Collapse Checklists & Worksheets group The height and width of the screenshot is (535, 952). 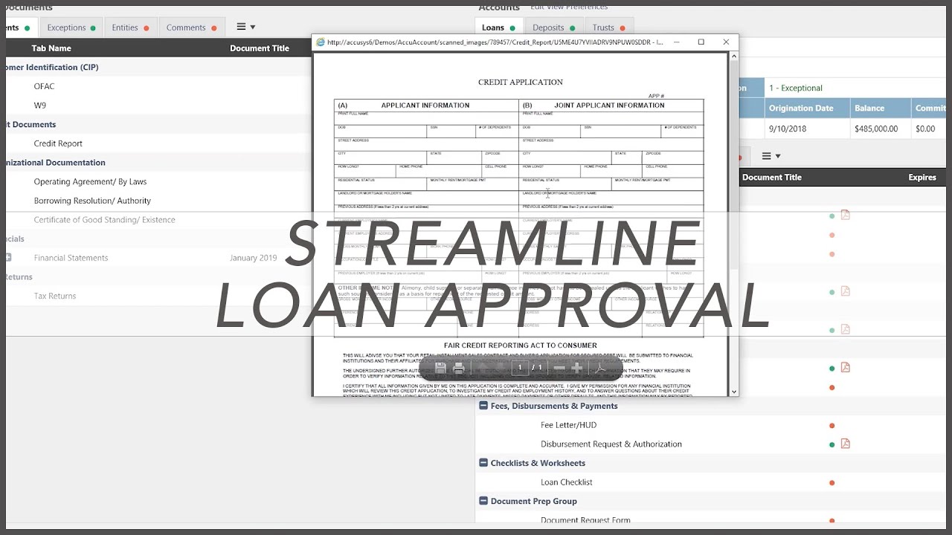[483, 463]
